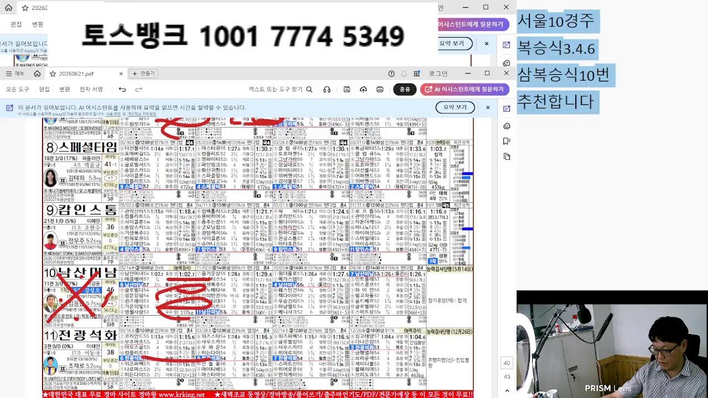Open the page thumbnails icon in front window sidebar

(507, 156)
